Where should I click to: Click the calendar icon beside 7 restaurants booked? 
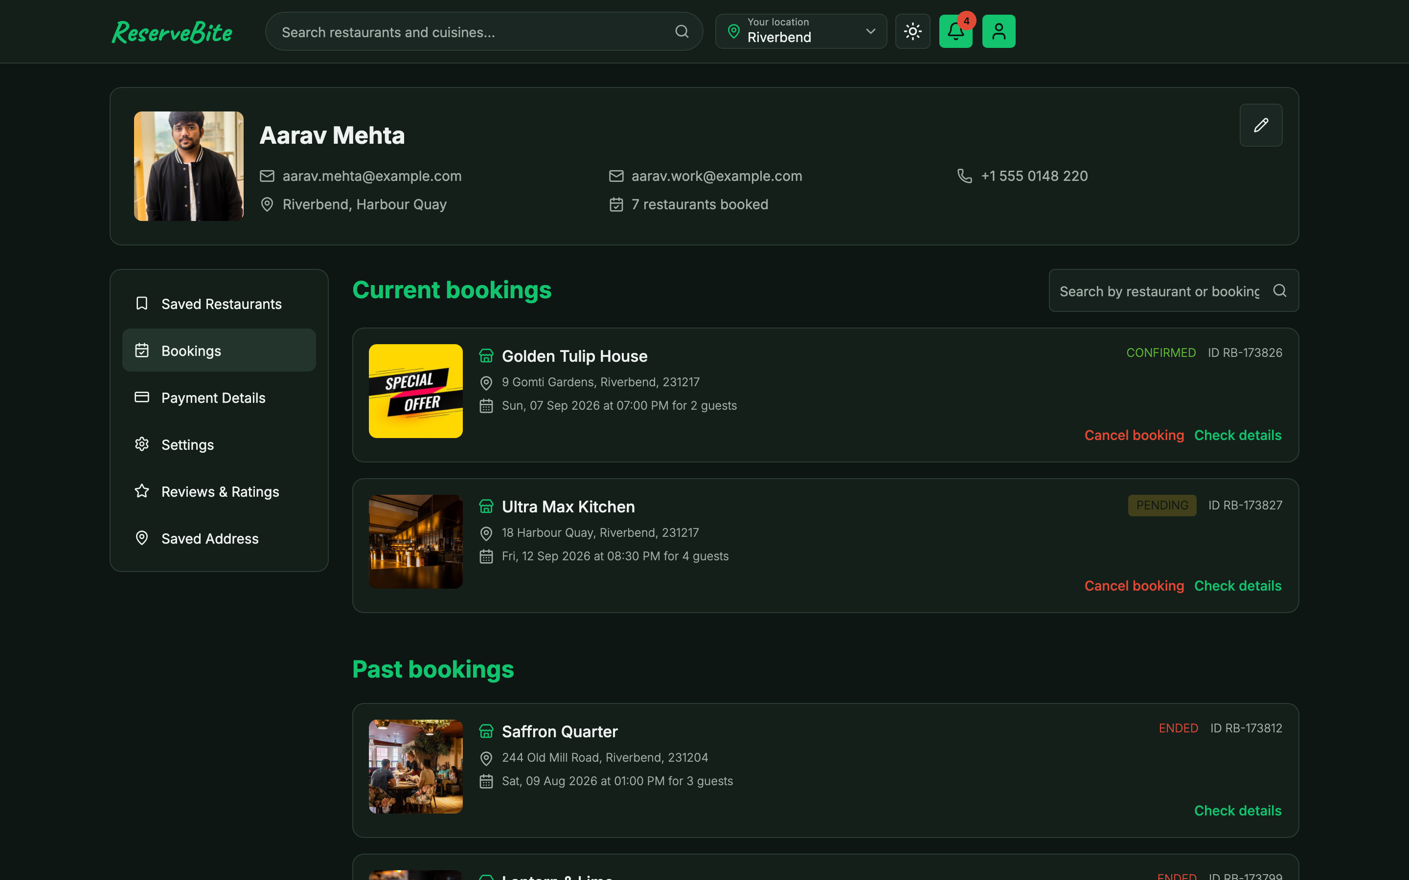[616, 204]
